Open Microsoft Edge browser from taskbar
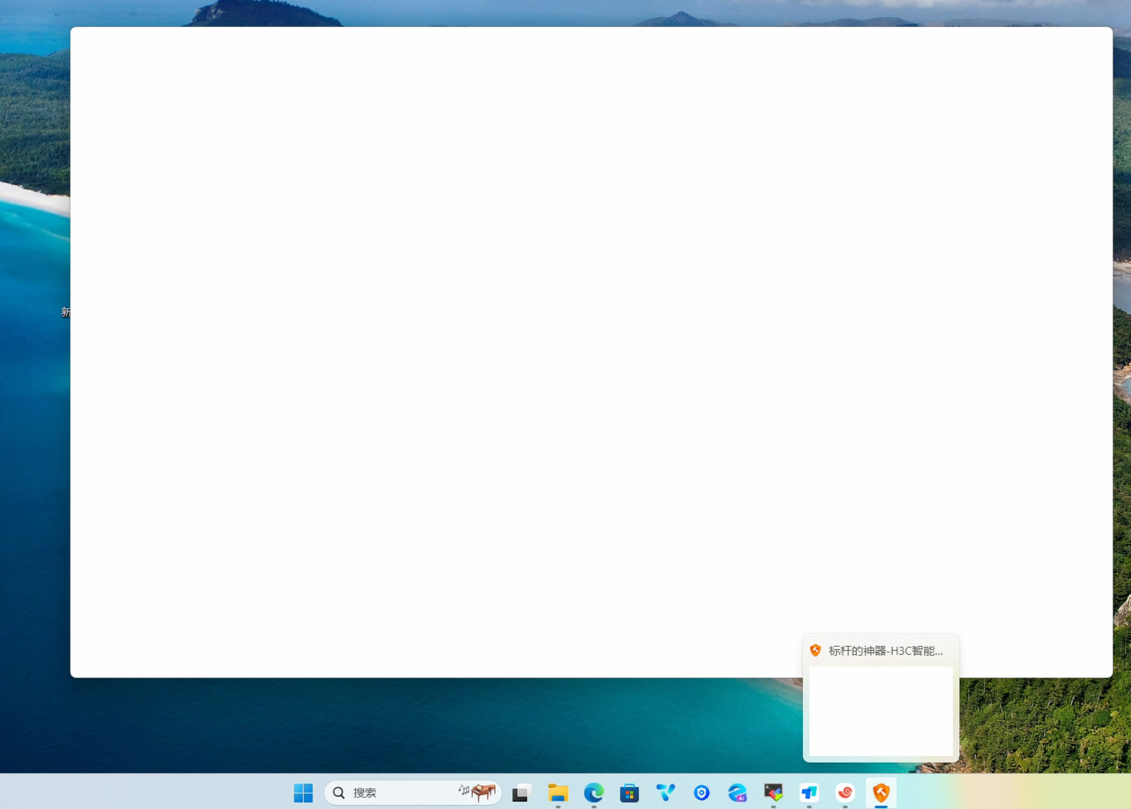 click(x=593, y=793)
